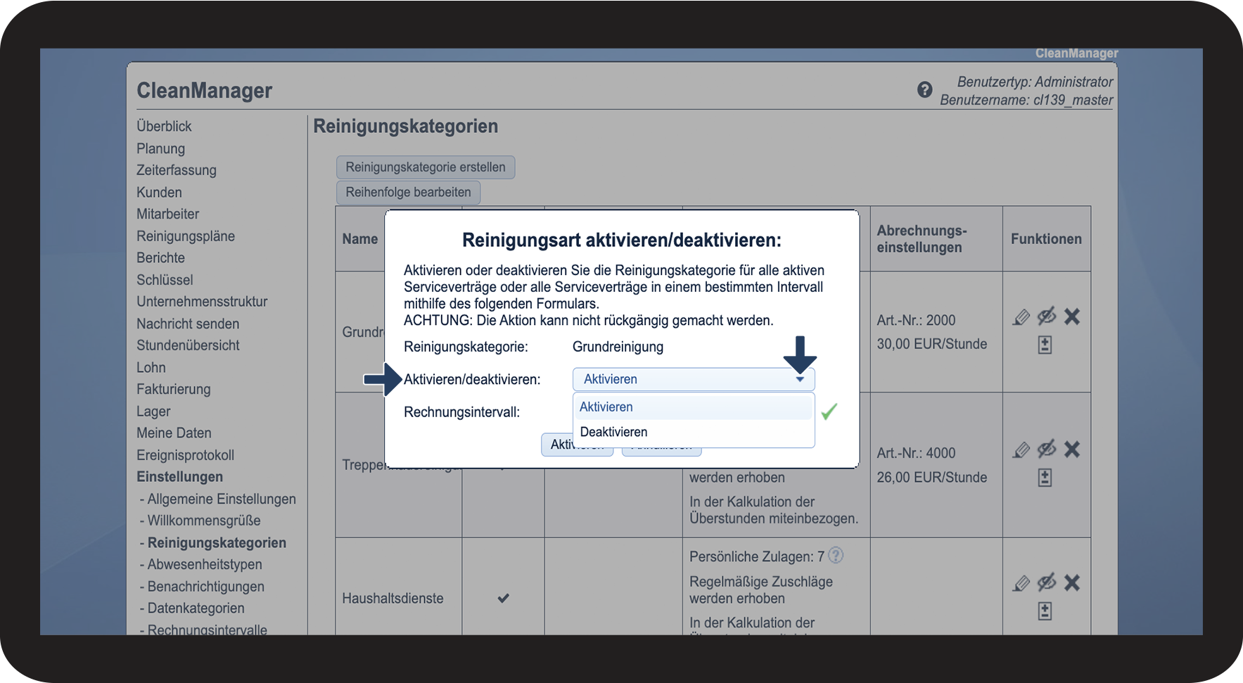
Task: Open Fakturierung in the sidebar
Action: tap(174, 389)
